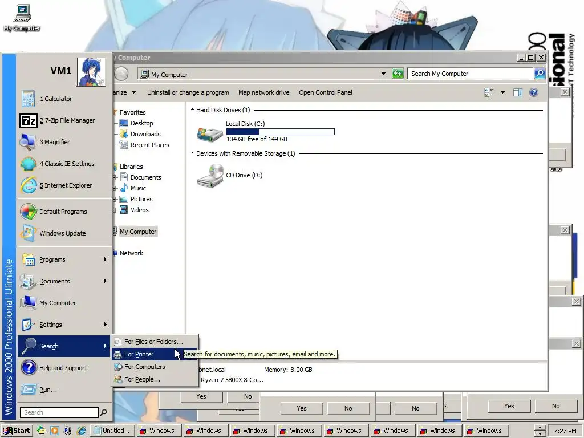The image size is (584, 438).
Task: Open Internet Explorer quick launch icon
Action: pyautogui.click(x=81, y=431)
